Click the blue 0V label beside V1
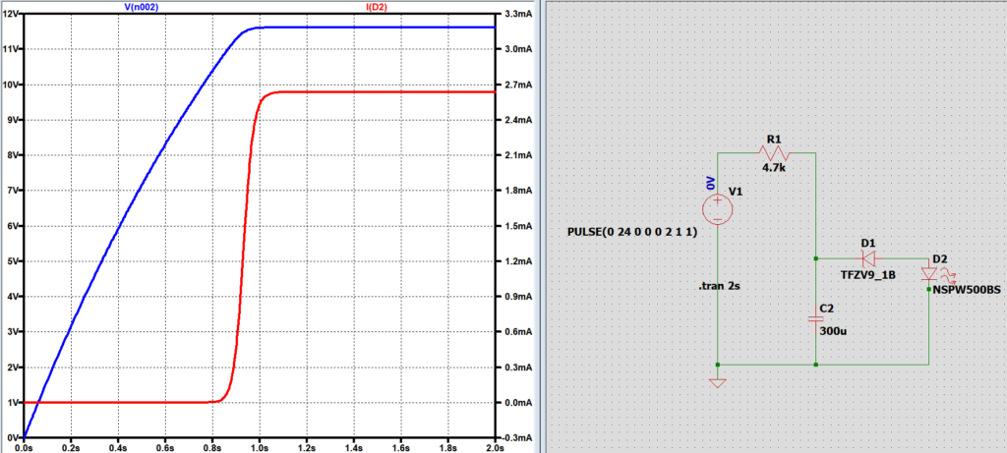This screenshot has width=1007, height=453. coord(710,183)
